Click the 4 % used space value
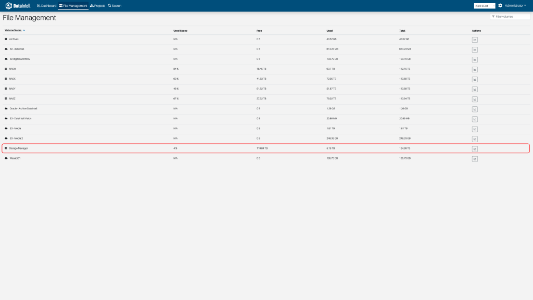 coord(175,148)
